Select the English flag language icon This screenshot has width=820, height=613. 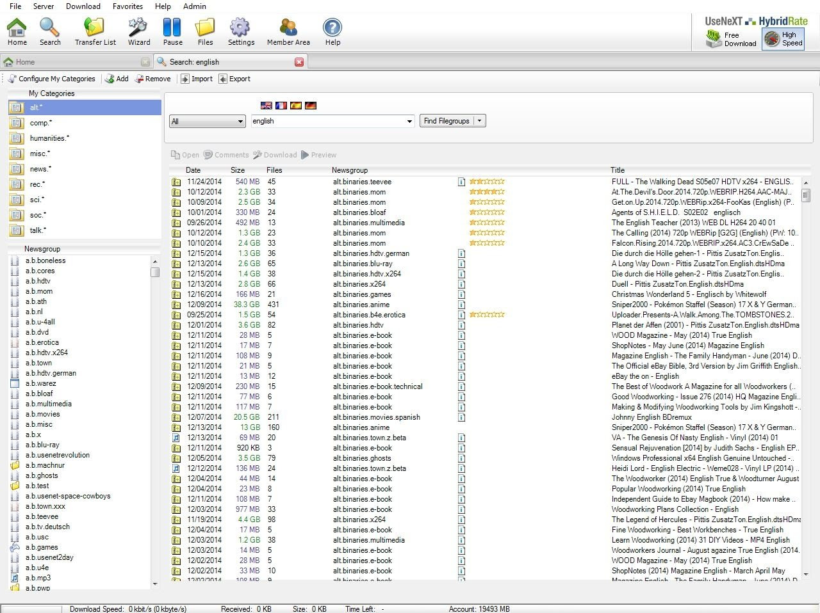266,106
